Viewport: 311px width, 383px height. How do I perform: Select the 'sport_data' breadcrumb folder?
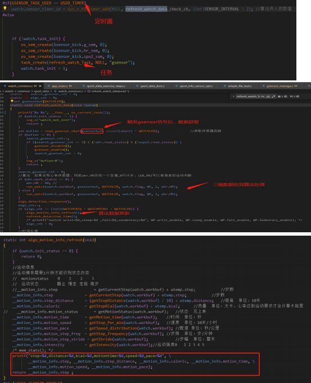[41, 91]
